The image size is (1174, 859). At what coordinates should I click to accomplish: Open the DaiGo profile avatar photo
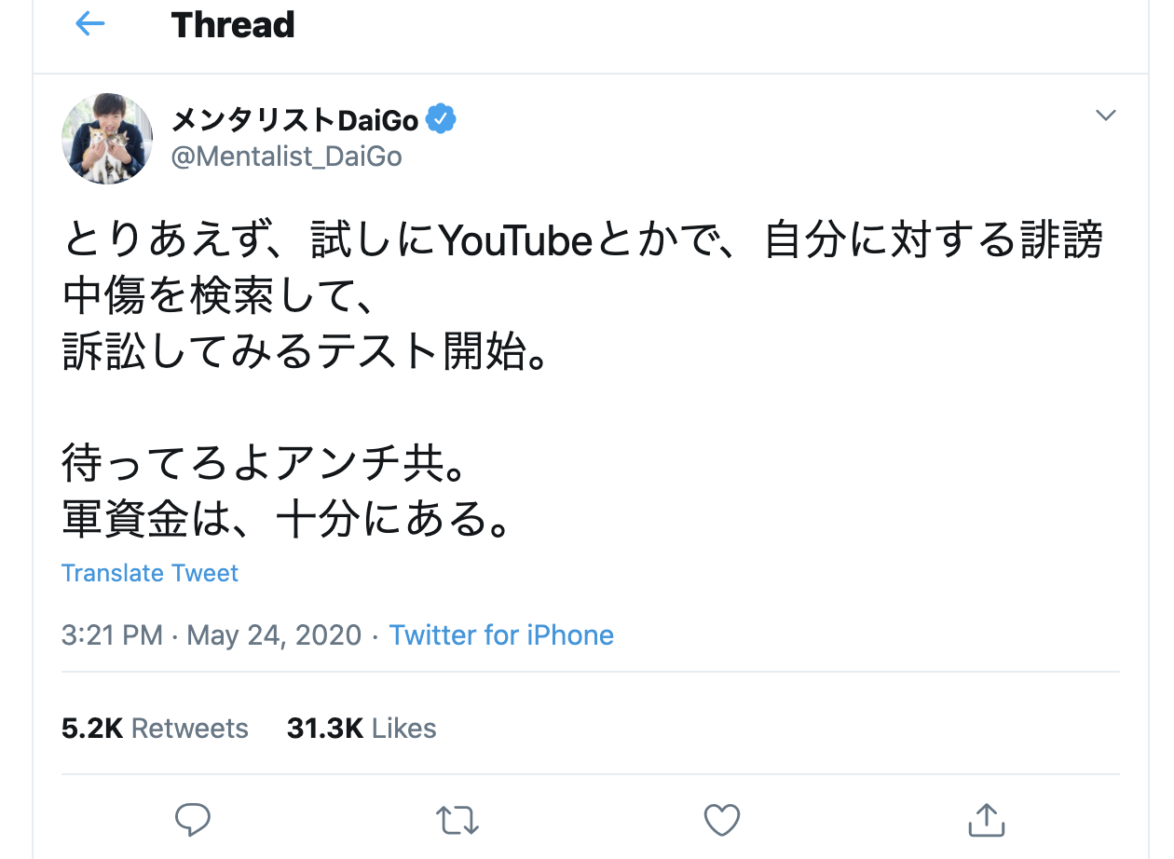coord(107,139)
